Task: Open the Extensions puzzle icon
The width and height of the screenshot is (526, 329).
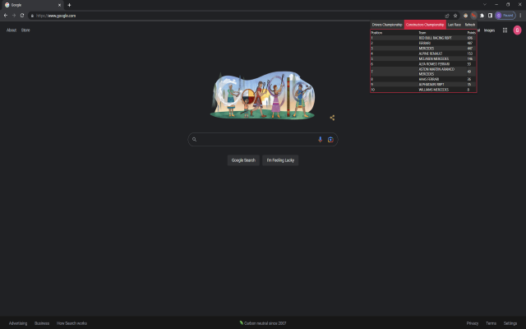Action: [482, 16]
